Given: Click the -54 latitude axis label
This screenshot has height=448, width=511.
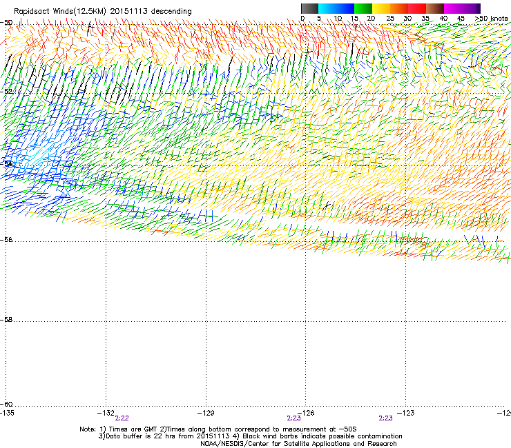Looking at the screenshot, I should 6,163.
